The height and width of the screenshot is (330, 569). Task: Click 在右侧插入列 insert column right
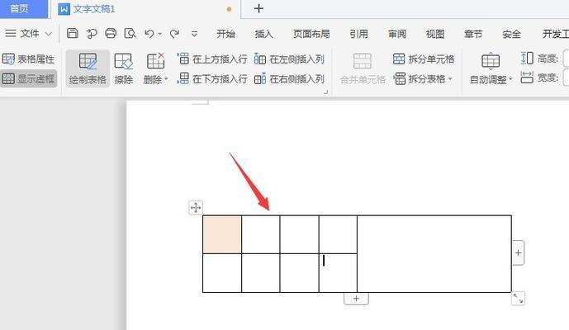pyautogui.click(x=289, y=78)
